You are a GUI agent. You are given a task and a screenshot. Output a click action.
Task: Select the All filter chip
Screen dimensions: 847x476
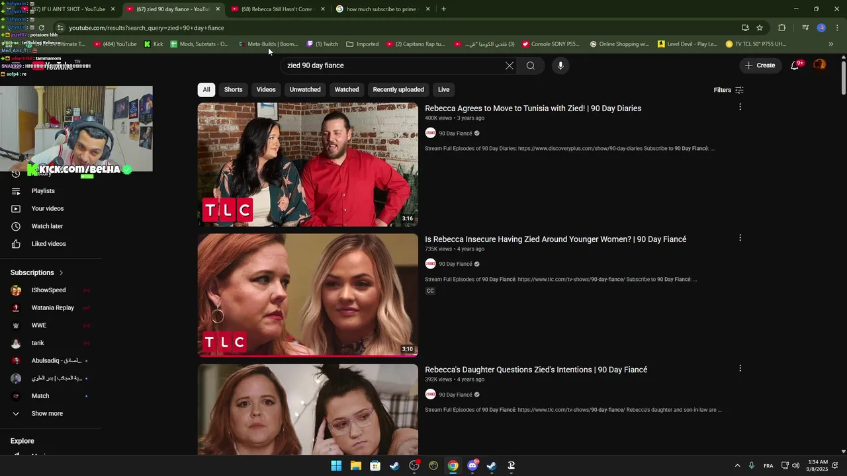[206, 90]
